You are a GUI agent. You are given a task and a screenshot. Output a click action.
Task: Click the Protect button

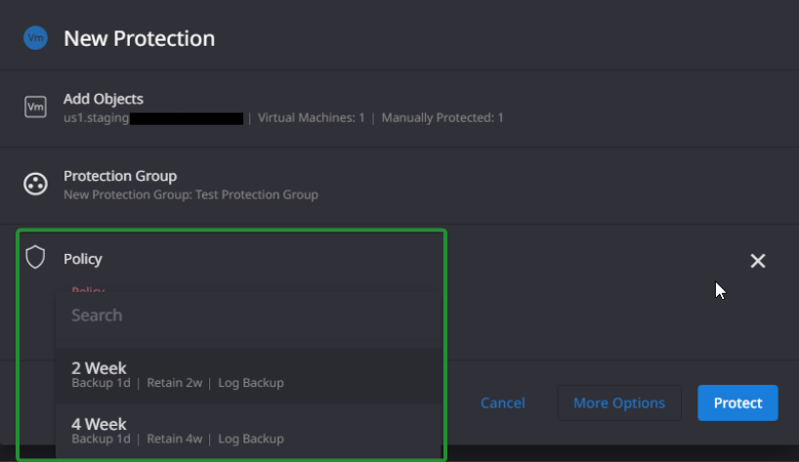click(x=737, y=403)
